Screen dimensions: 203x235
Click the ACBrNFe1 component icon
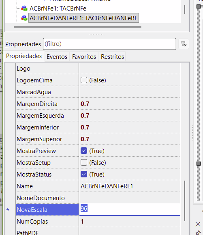[x=24, y=9]
